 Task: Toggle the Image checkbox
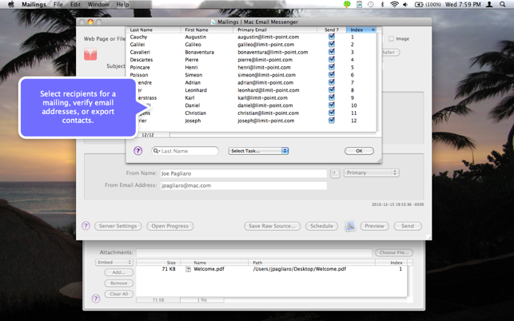pos(391,38)
